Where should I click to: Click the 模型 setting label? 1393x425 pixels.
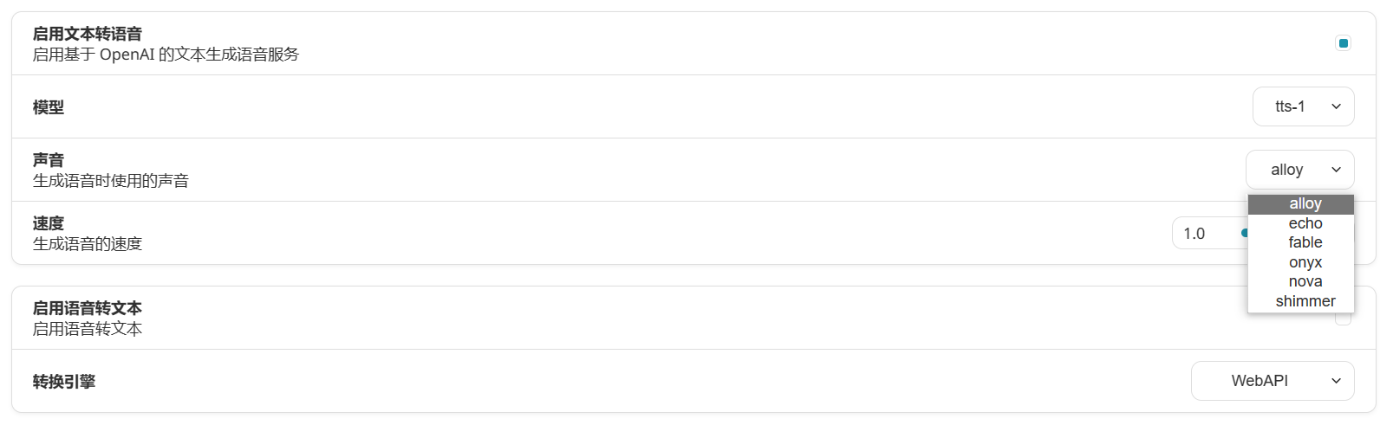[49, 107]
